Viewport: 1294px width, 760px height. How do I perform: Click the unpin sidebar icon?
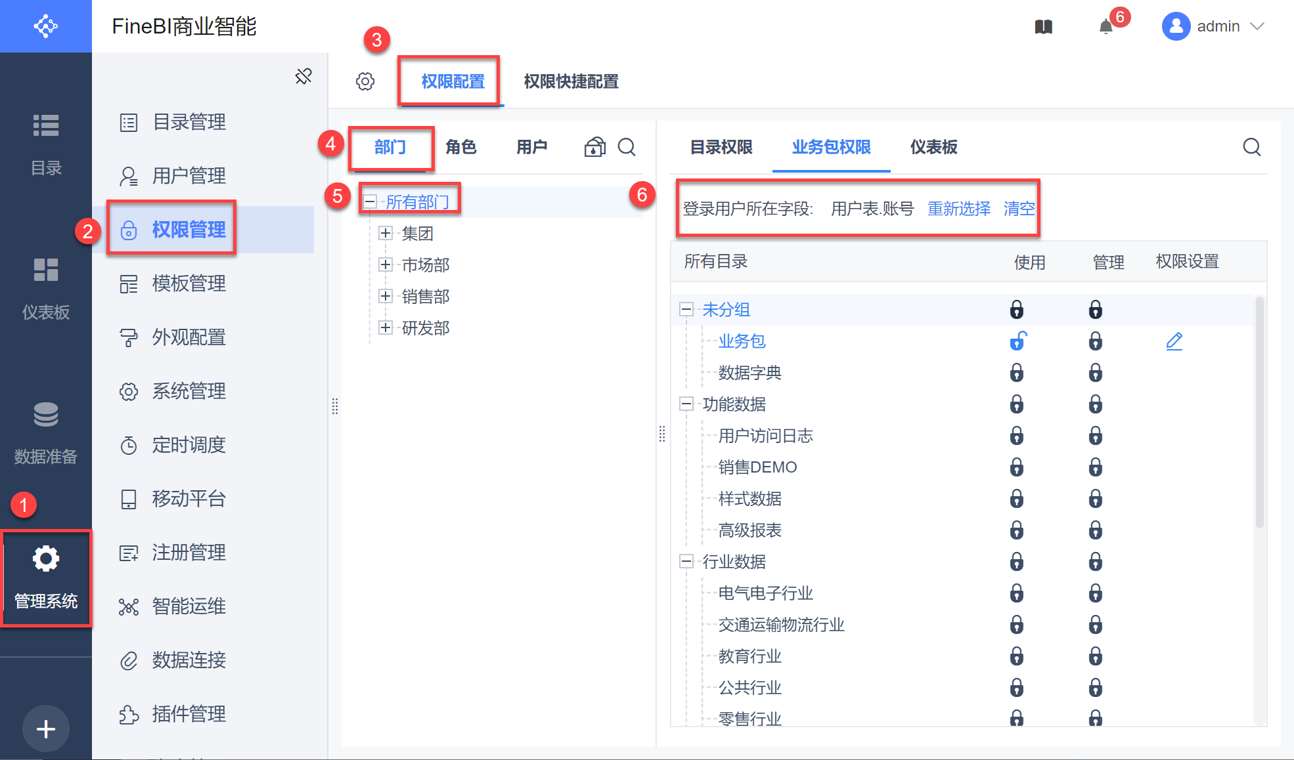(303, 76)
